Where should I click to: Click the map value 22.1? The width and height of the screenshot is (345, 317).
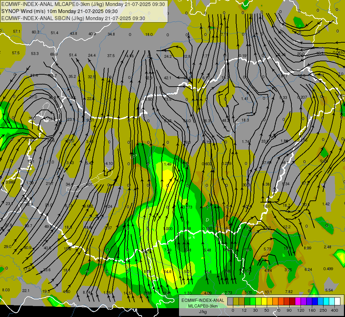26,291
